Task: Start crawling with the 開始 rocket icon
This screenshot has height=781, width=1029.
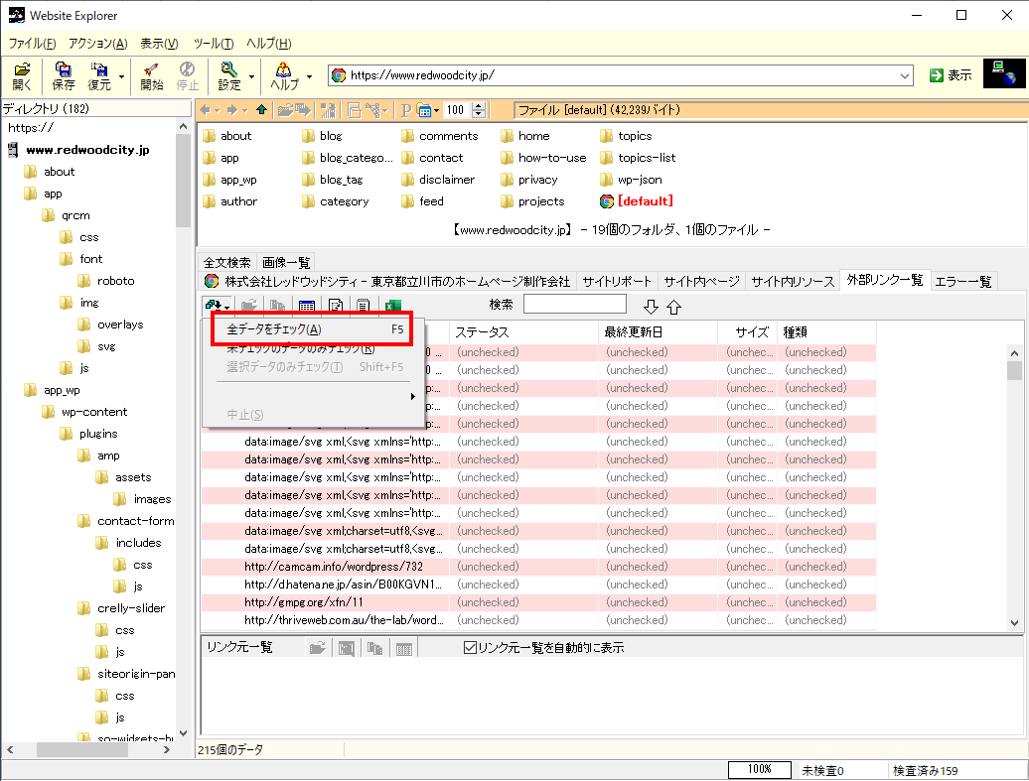Action: [x=152, y=76]
